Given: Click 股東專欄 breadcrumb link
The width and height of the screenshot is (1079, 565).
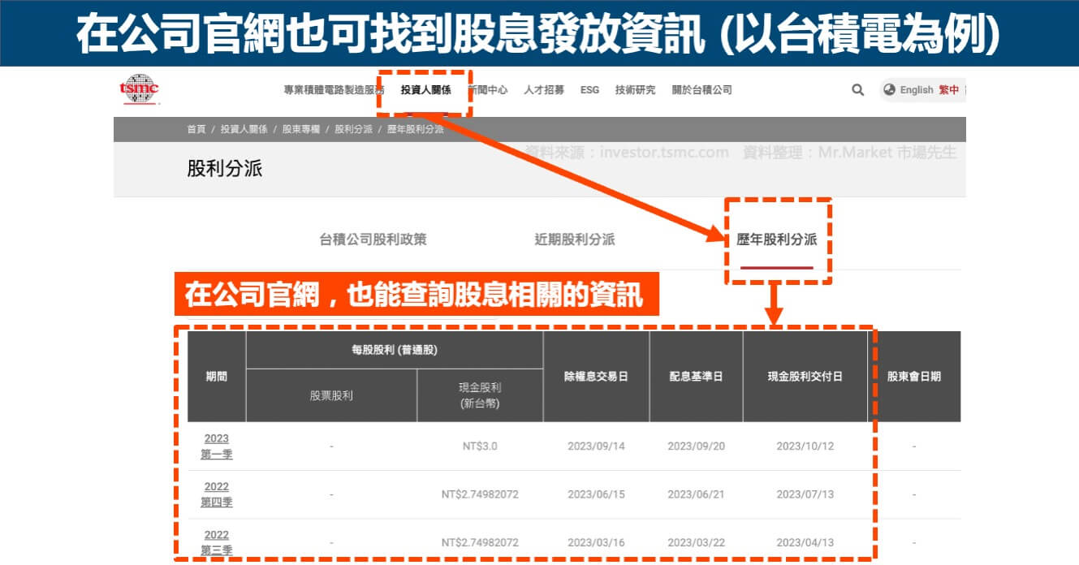Looking at the screenshot, I should pos(301,129).
